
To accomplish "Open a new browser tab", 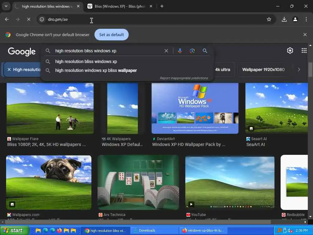I will coord(162,6).
